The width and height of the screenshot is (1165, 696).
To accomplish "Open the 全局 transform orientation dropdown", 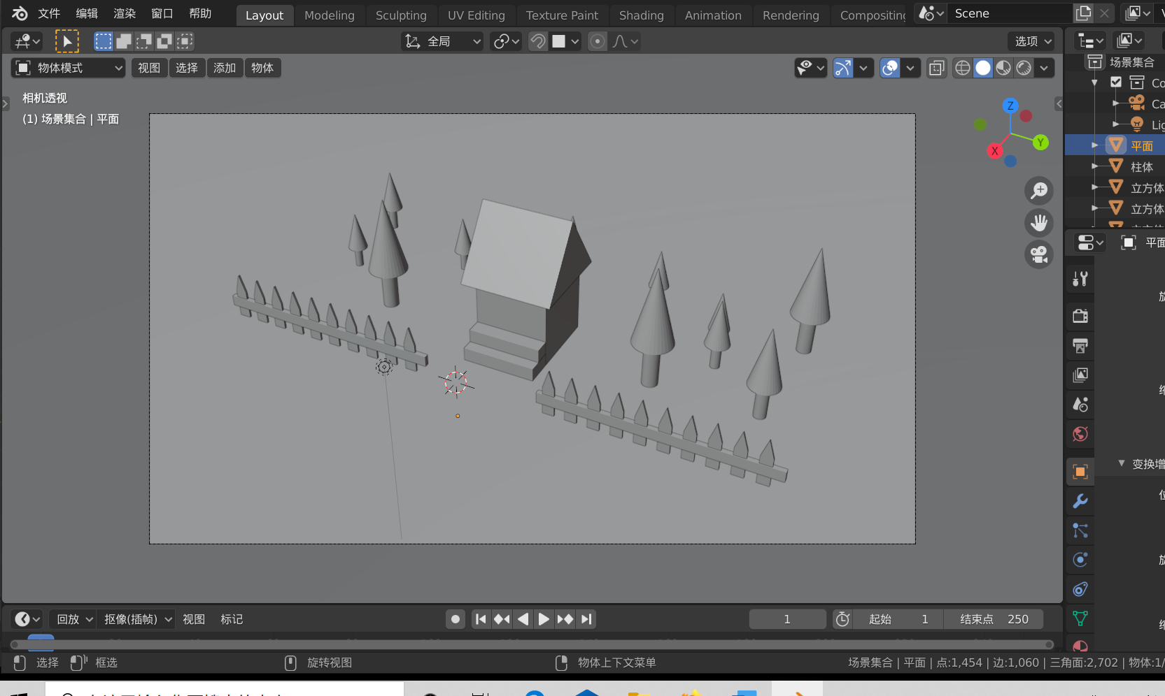I will point(444,41).
